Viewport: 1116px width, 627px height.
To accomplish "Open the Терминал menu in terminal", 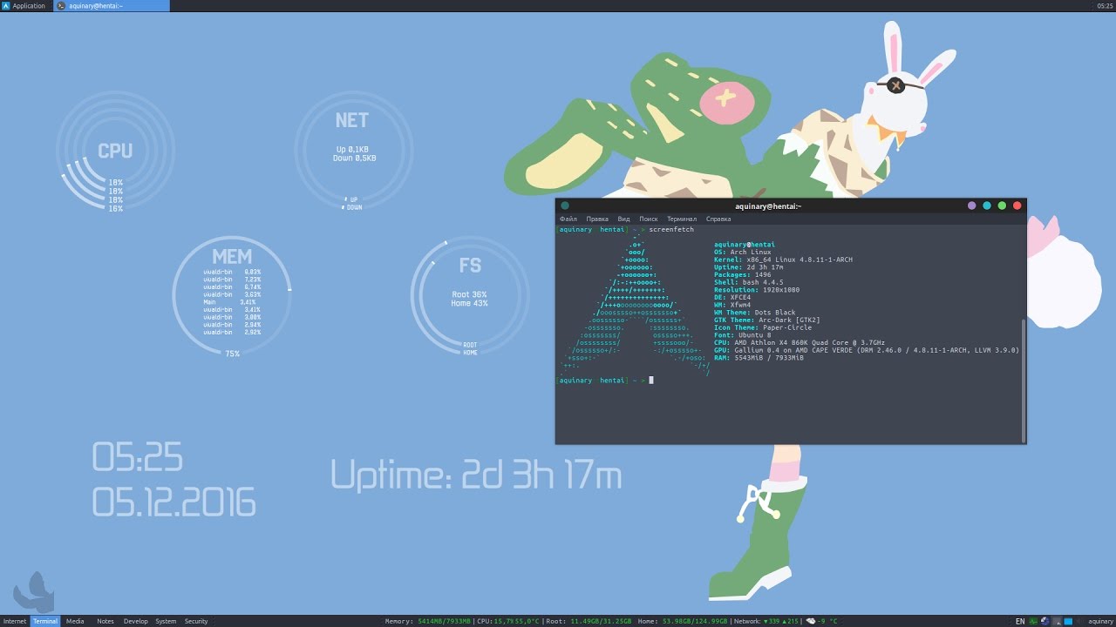I will 682,219.
